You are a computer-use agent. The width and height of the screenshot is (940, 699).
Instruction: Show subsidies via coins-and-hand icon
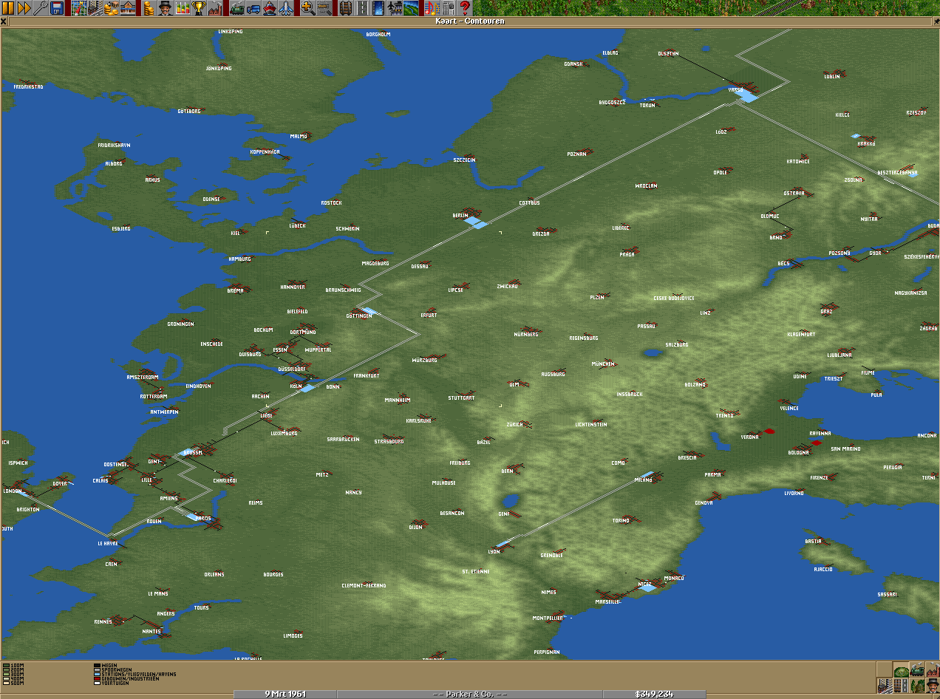(x=112, y=9)
